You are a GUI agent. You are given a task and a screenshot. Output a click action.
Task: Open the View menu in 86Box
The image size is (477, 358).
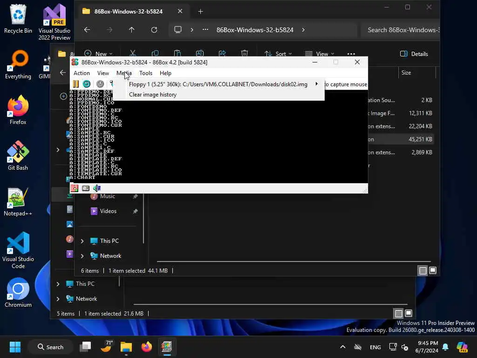pyautogui.click(x=103, y=73)
